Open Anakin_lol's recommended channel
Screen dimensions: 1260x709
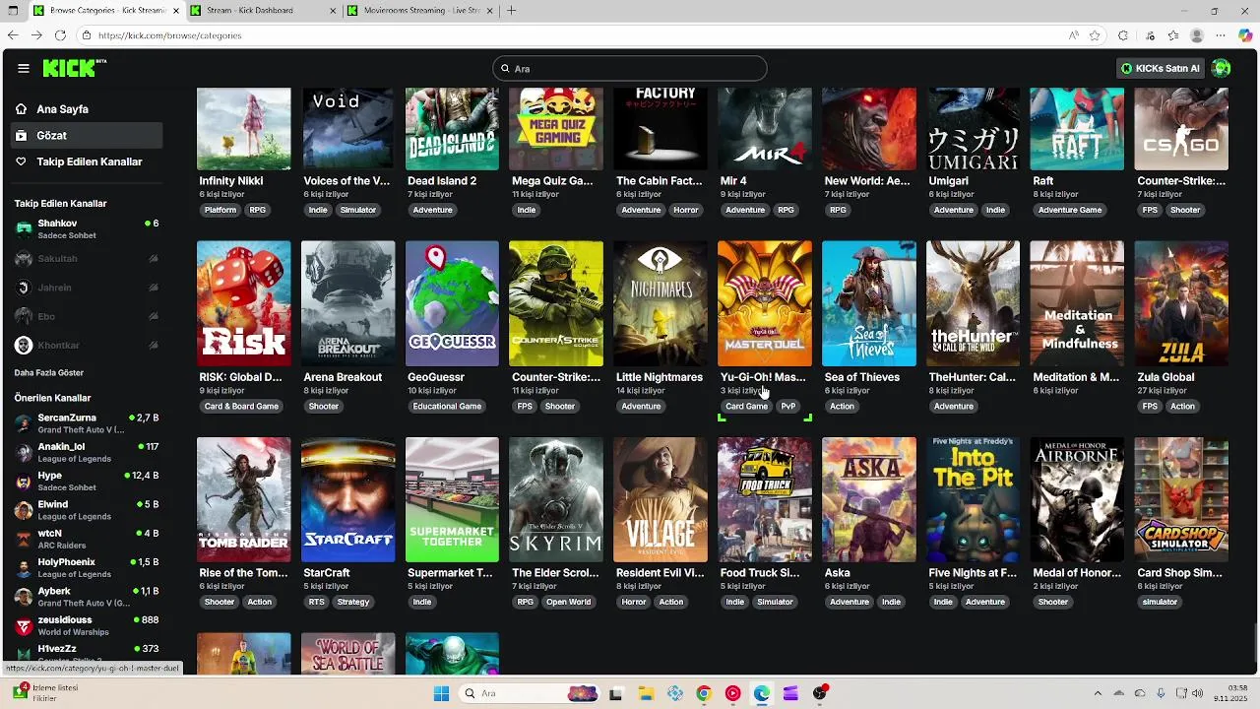click(87, 452)
